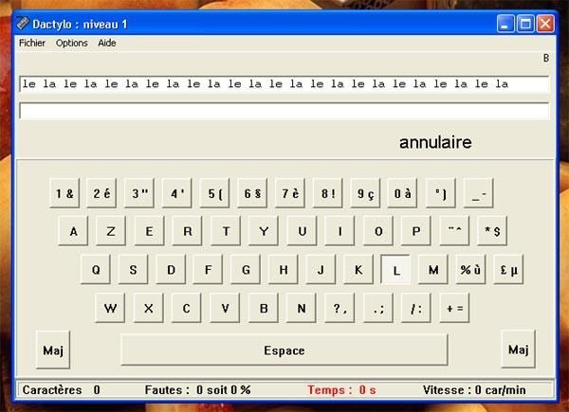569x412 pixels.
Task: Click the 7 è key
Action: coord(290,193)
